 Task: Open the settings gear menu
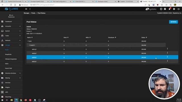click(x=174, y=9)
